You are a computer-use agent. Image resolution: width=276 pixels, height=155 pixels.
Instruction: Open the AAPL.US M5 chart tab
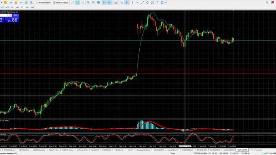[x=229, y=150]
